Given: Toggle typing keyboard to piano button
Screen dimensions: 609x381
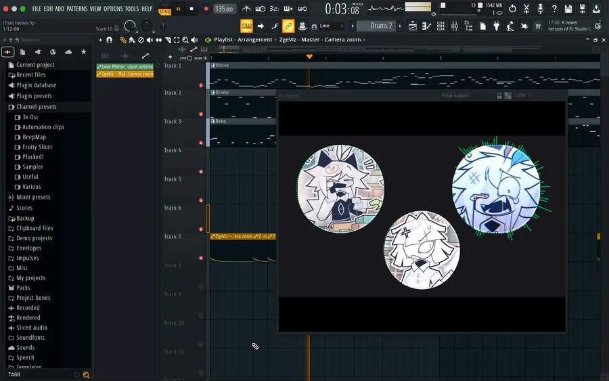Looking at the screenshot, I should [246, 26].
